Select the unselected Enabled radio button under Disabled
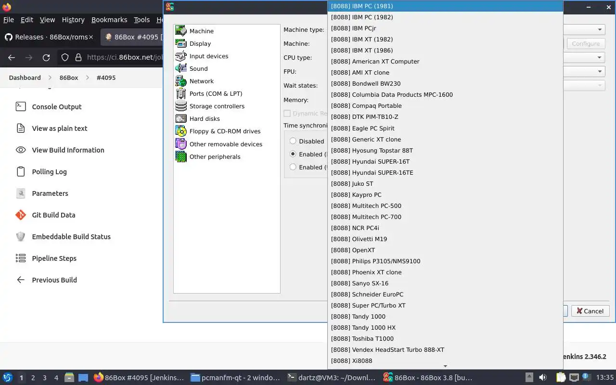 (x=293, y=167)
